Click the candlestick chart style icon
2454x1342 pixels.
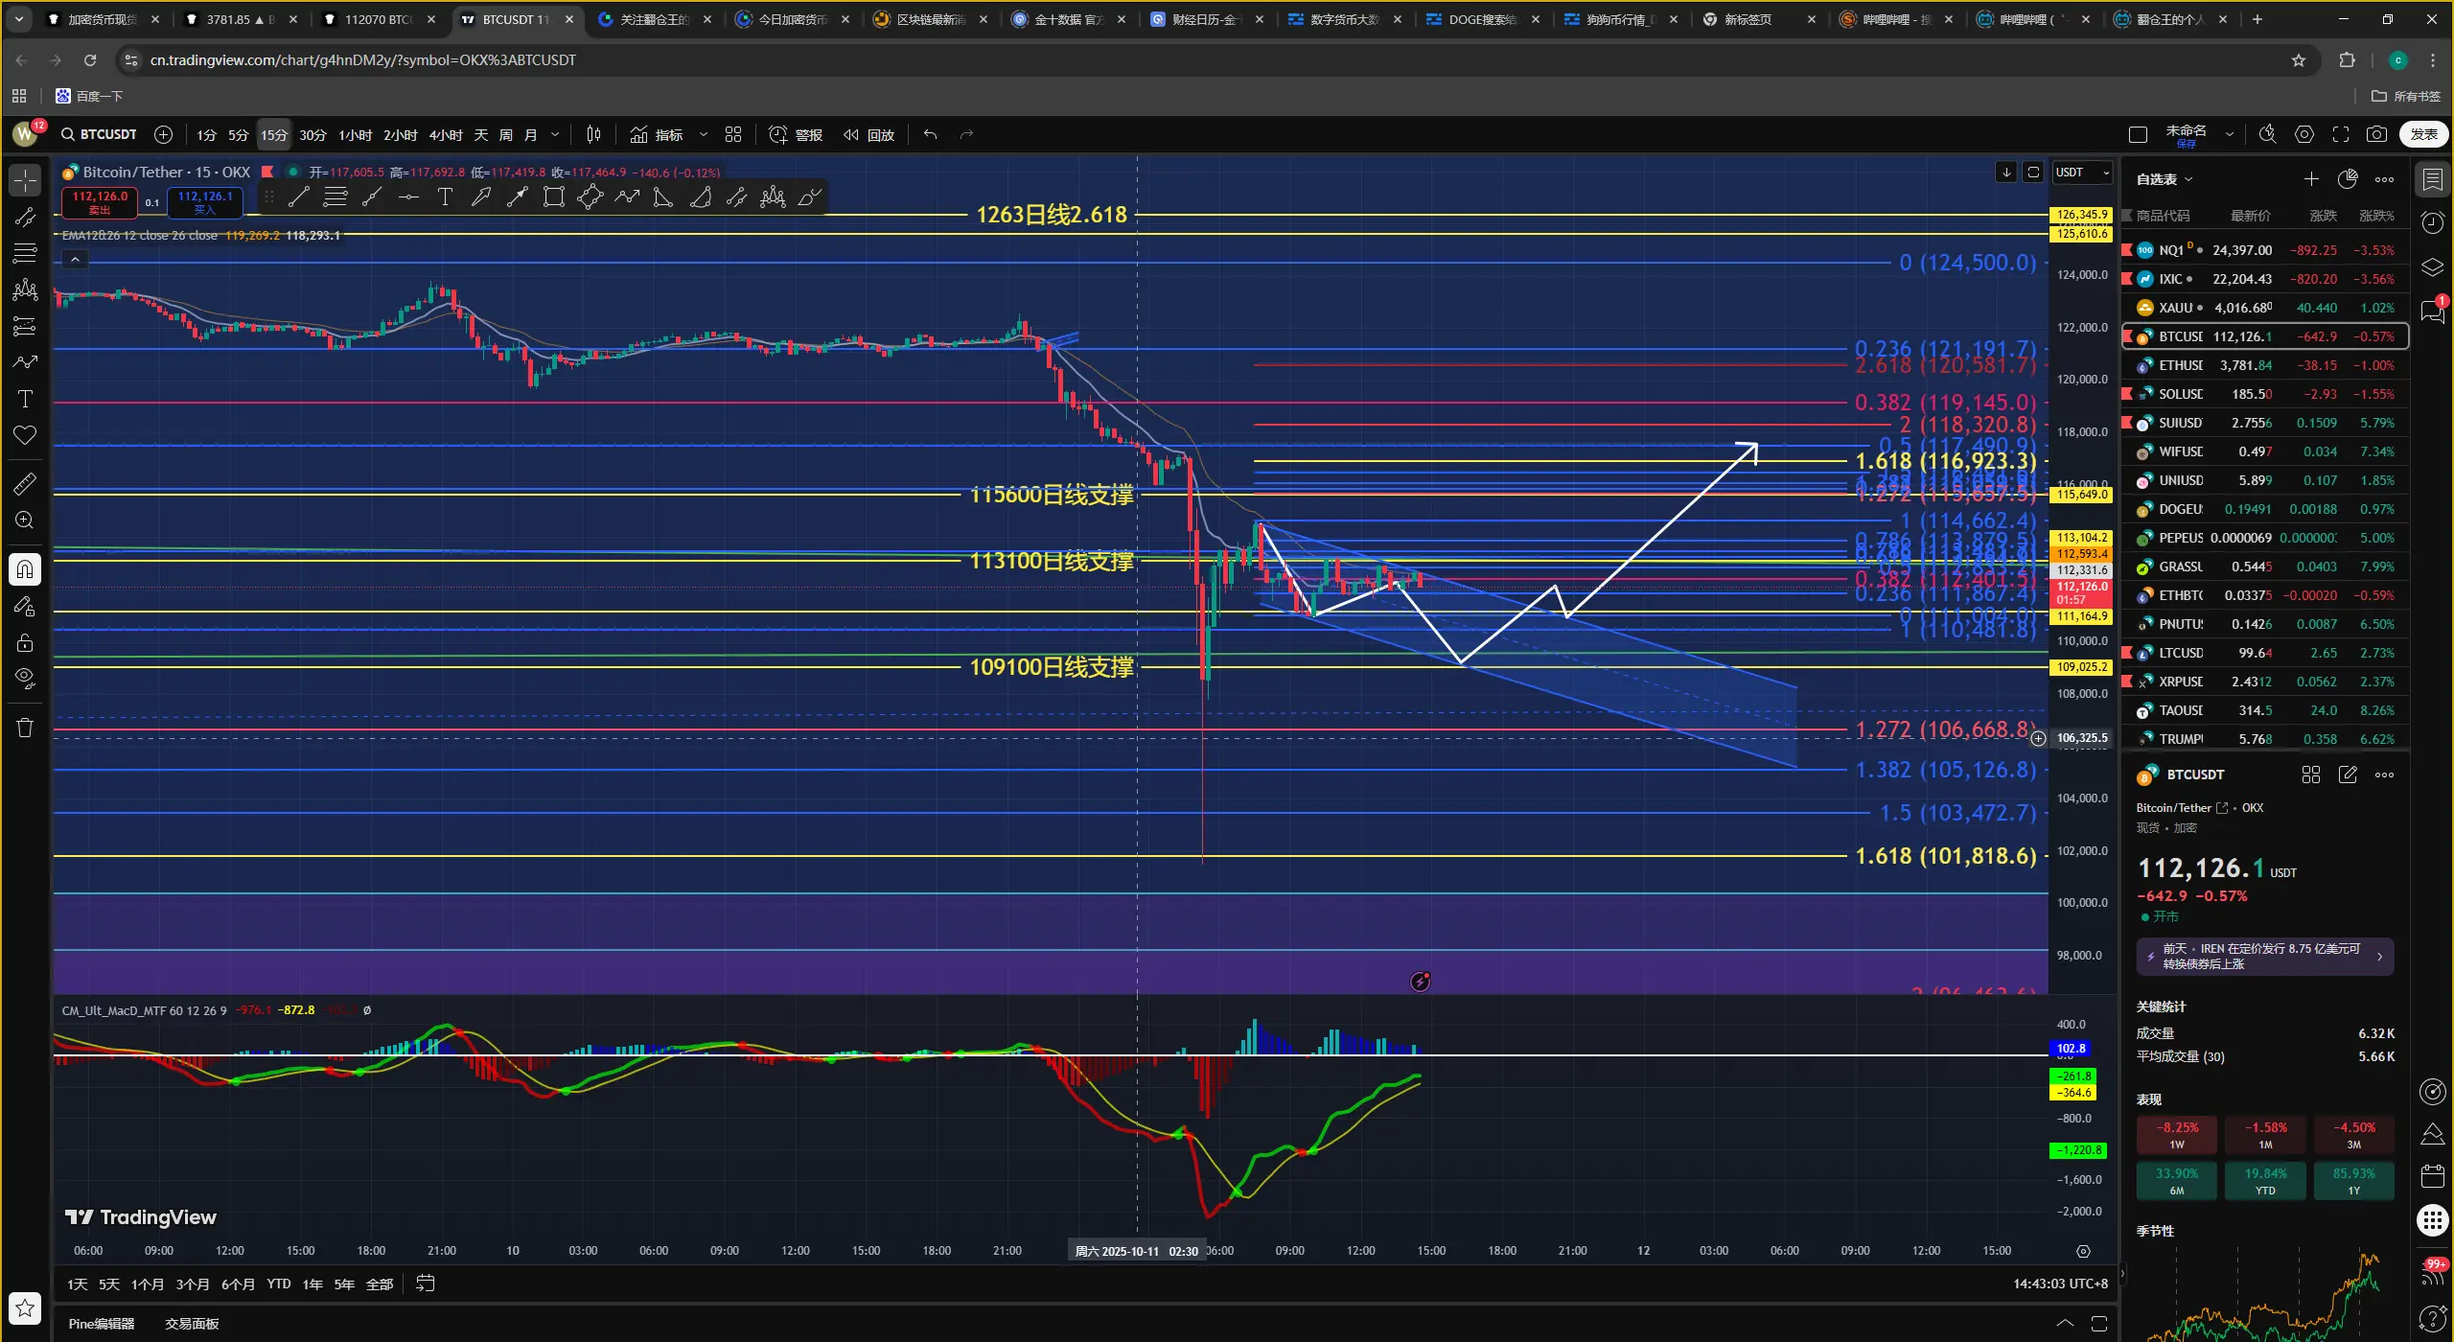pyautogui.click(x=594, y=134)
